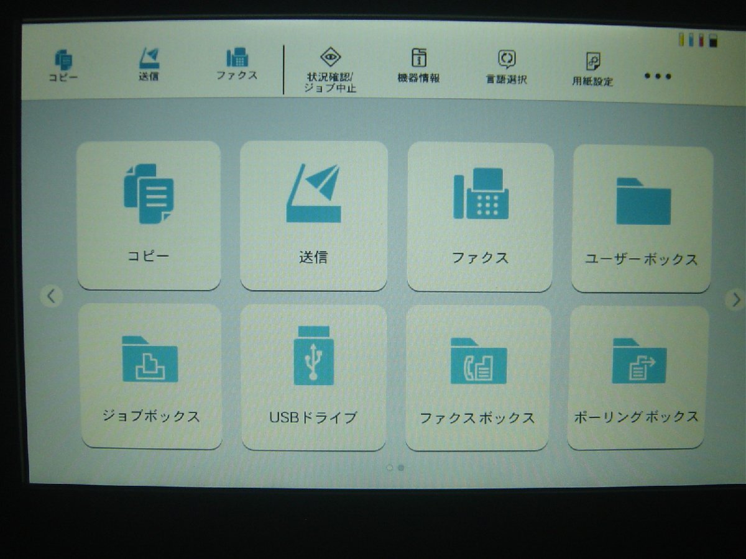The image size is (746, 559).
Task: Open the 送信 send tile
Action: (x=314, y=216)
